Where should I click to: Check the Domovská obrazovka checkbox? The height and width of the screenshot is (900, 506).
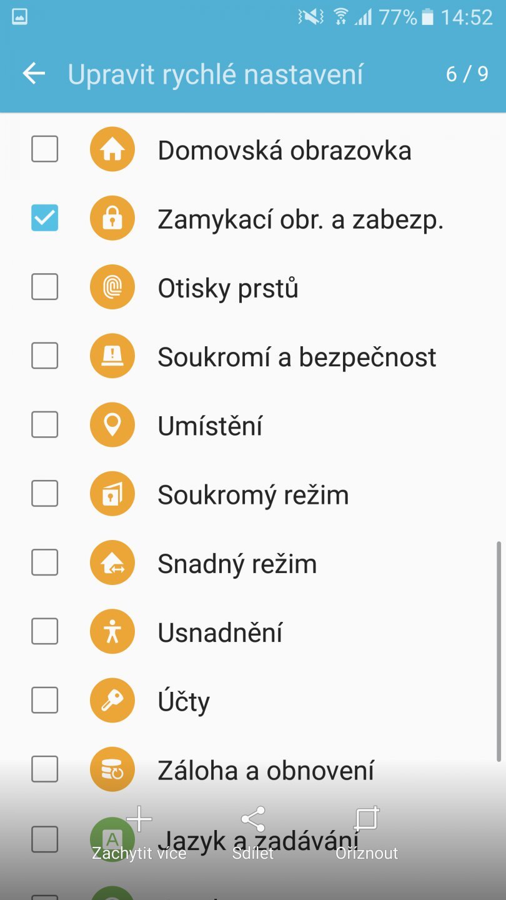coord(45,149)
